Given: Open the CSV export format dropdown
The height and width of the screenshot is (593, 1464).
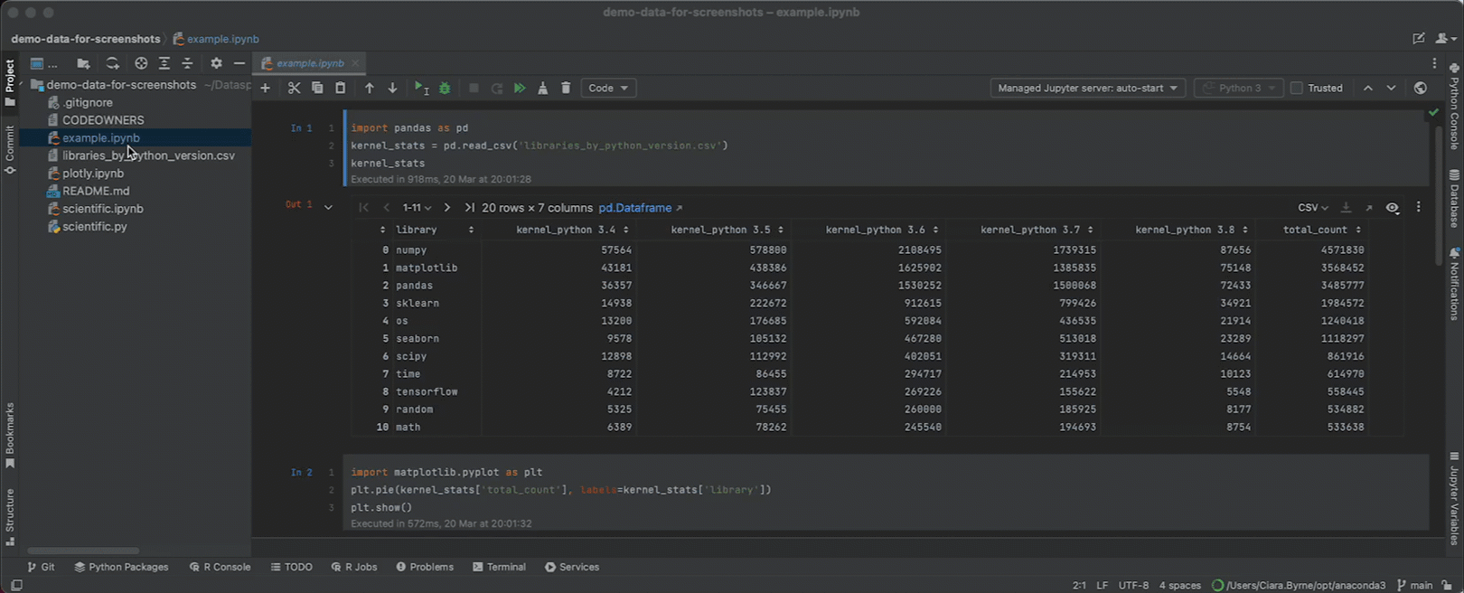Looking at the screenshot, I should tap(1312, 208).
